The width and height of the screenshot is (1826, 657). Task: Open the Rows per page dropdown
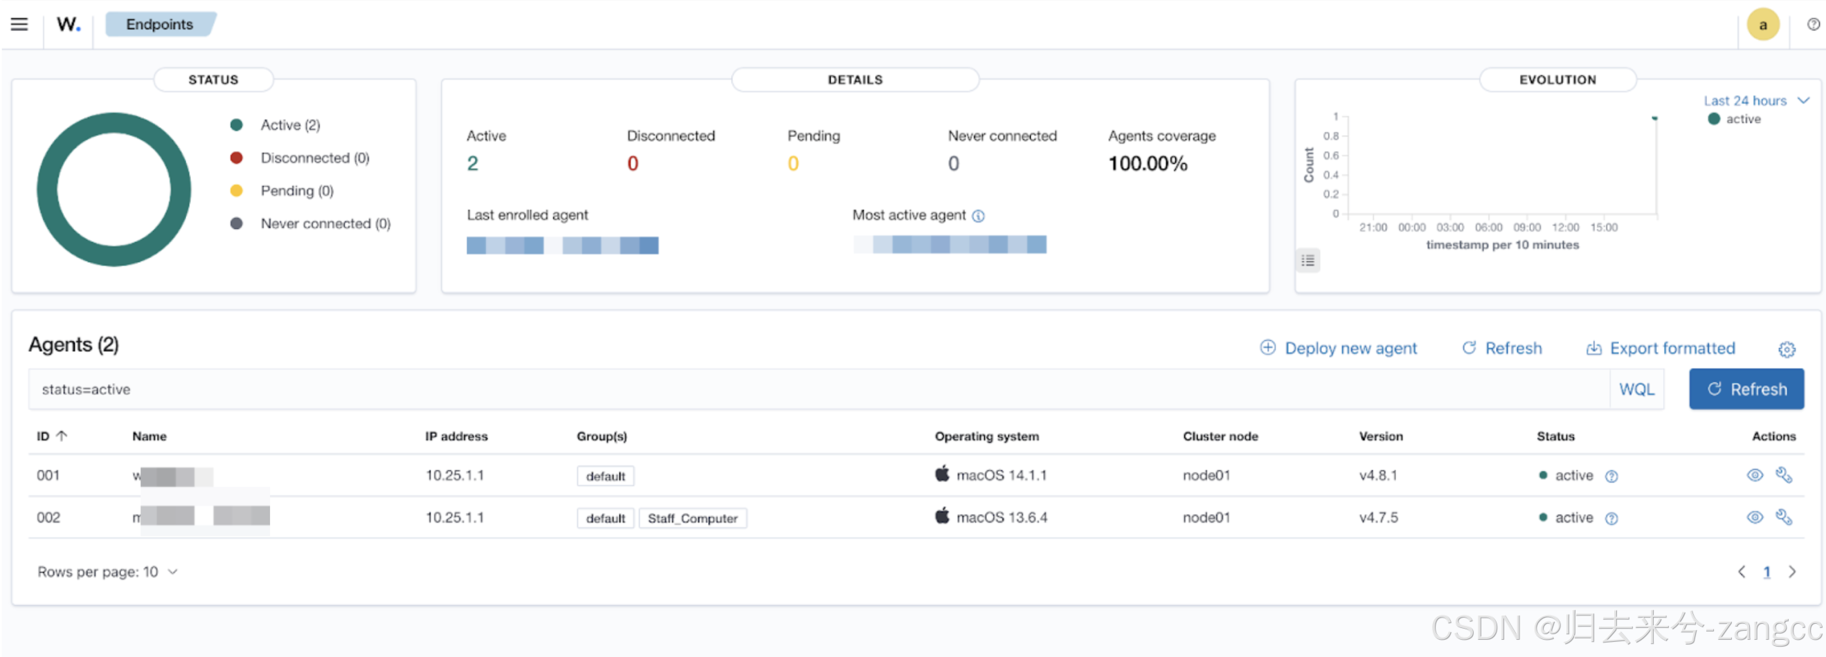[107, 572]
